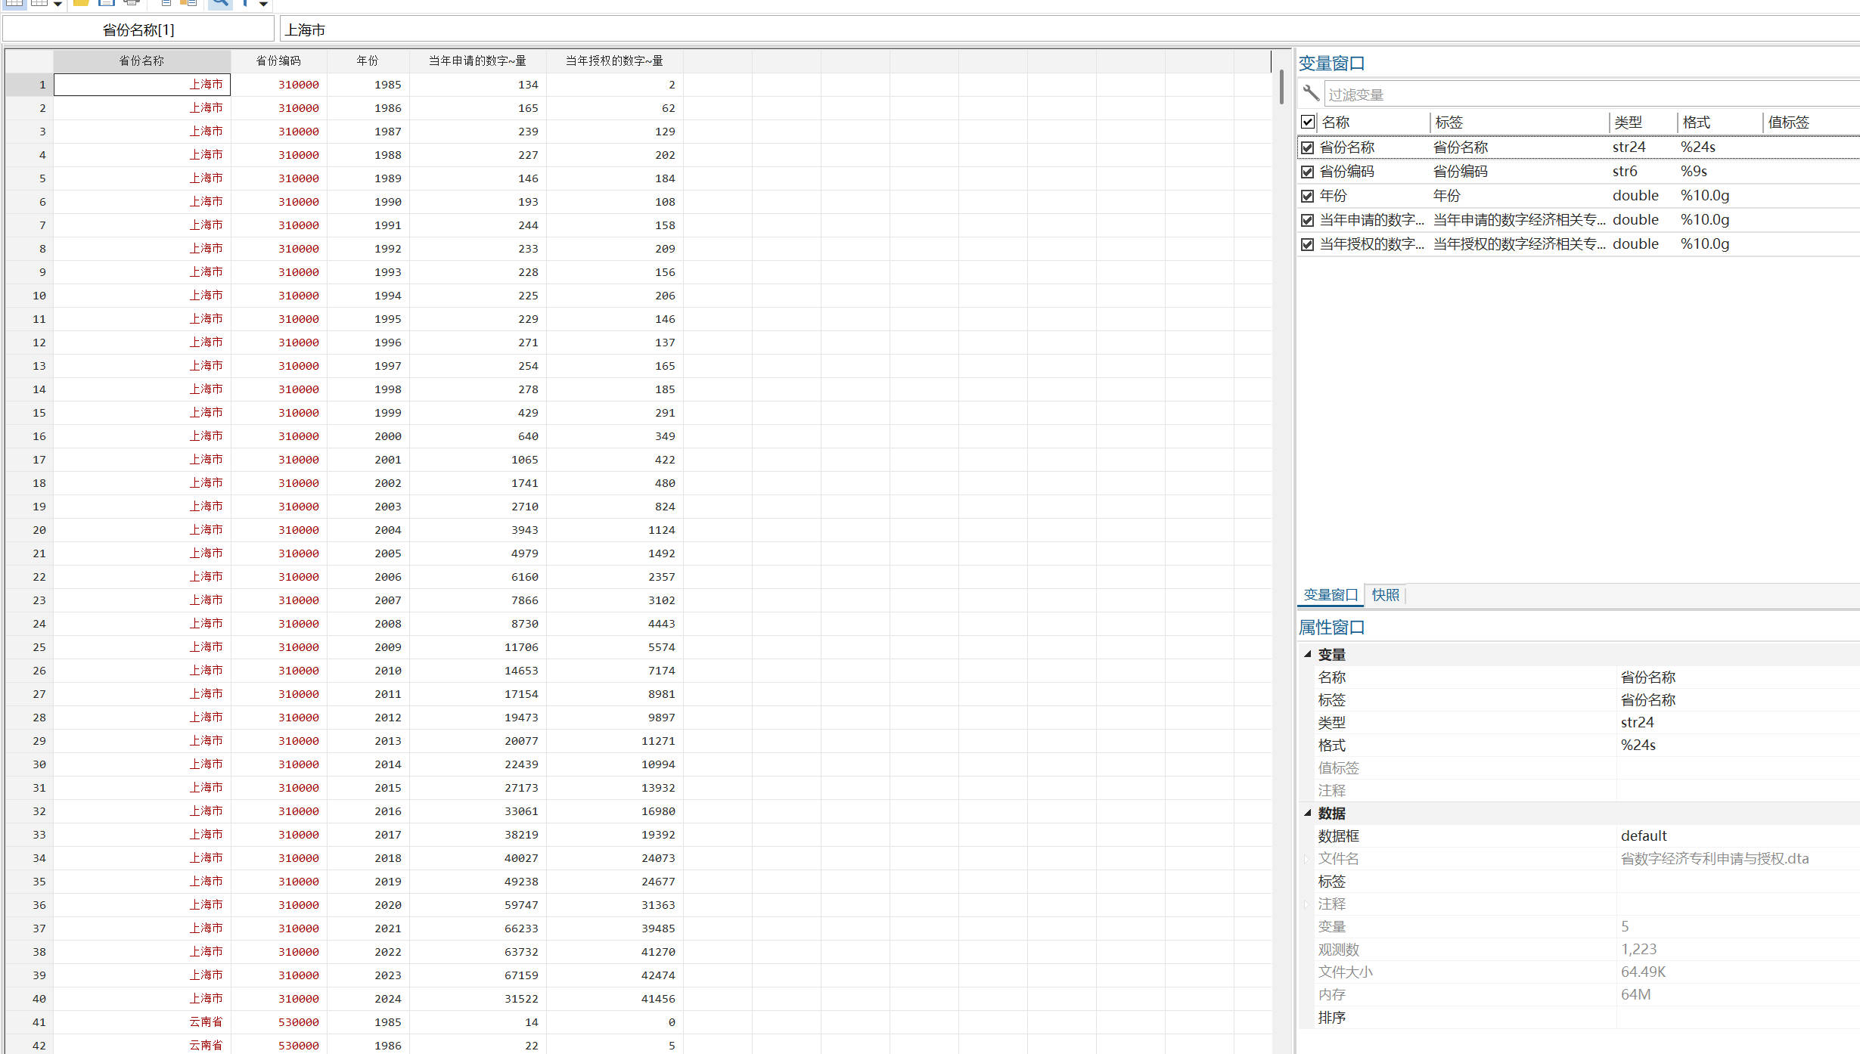Click the data grid's vertical scrollbar thumb
Viewport: 1860px width, 1054px height.
tap(1281, 87)
